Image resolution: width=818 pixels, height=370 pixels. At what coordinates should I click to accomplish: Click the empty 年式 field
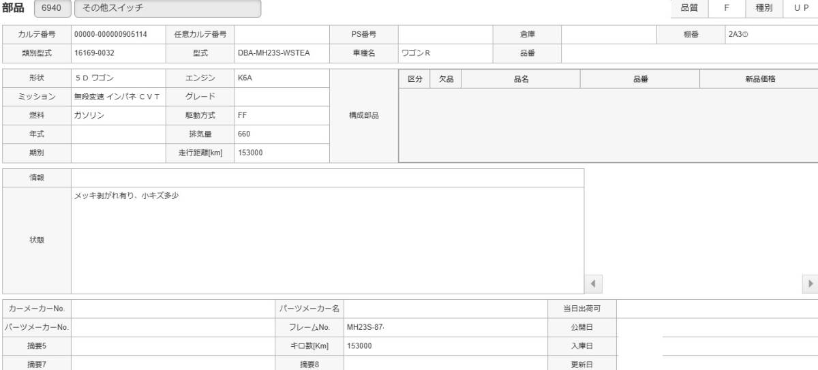(118, 134)
